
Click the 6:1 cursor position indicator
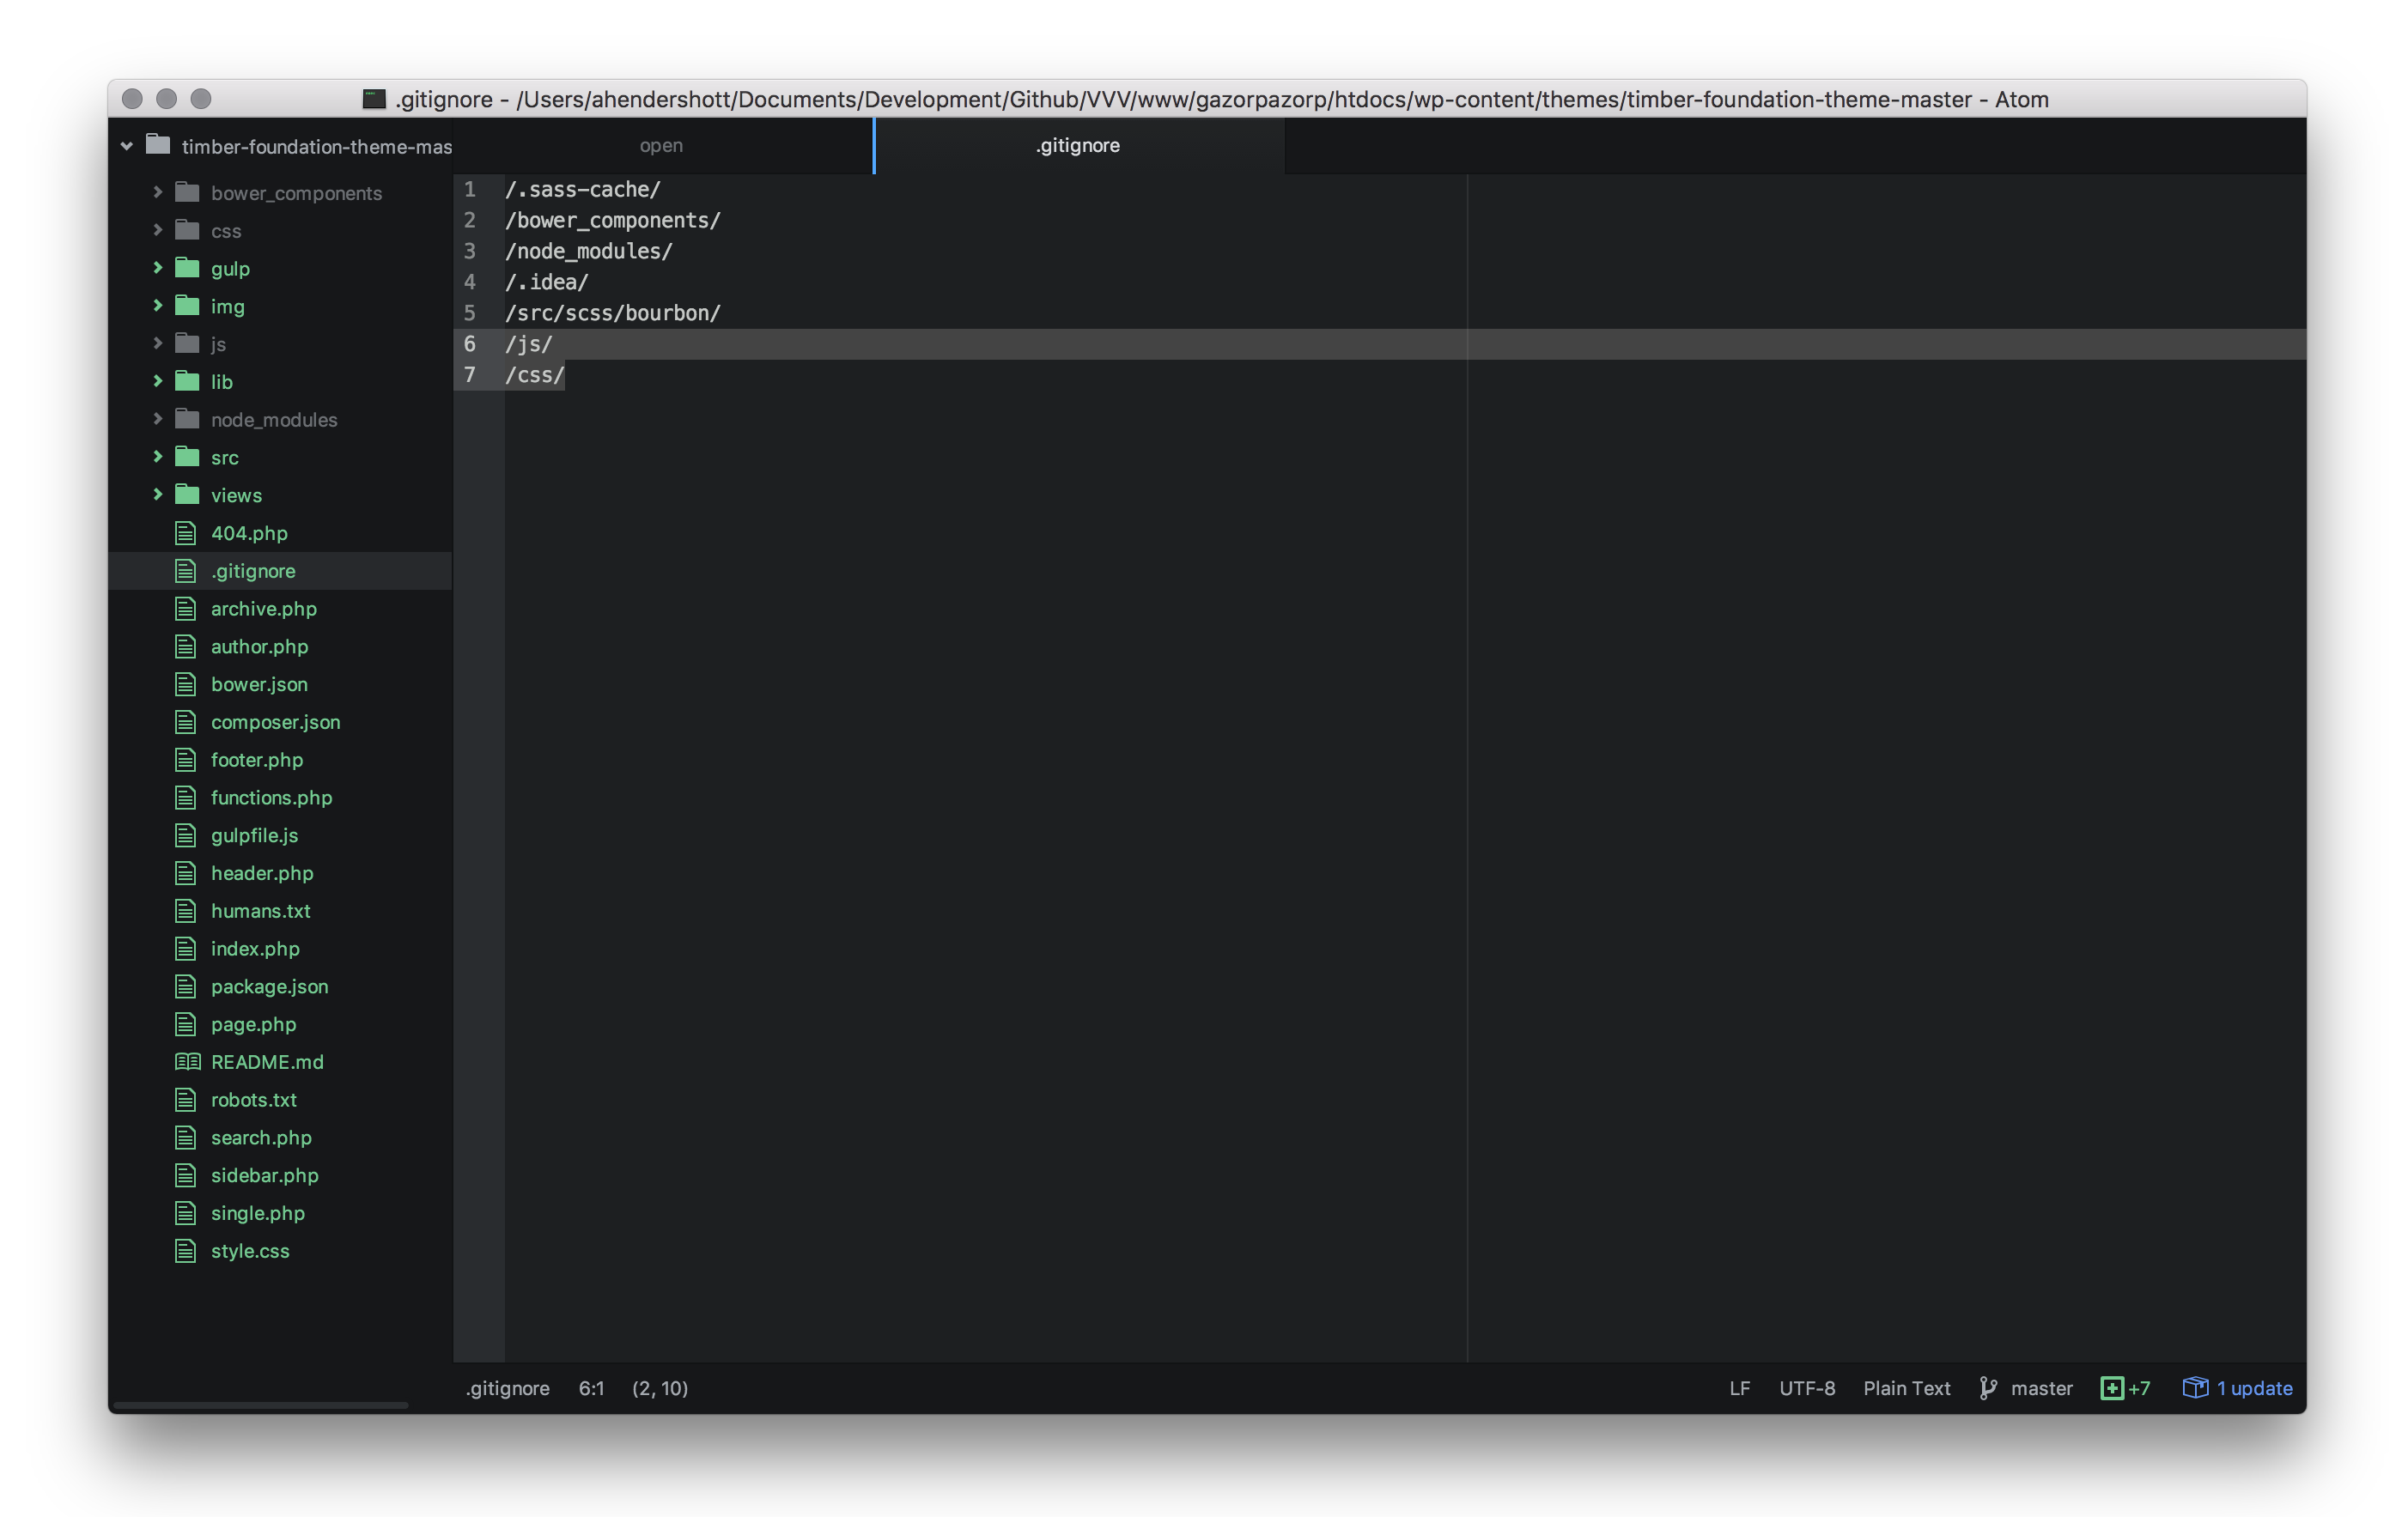[591, 1388]
